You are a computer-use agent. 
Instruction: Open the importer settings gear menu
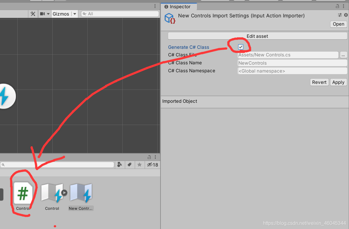pos(346,15)
